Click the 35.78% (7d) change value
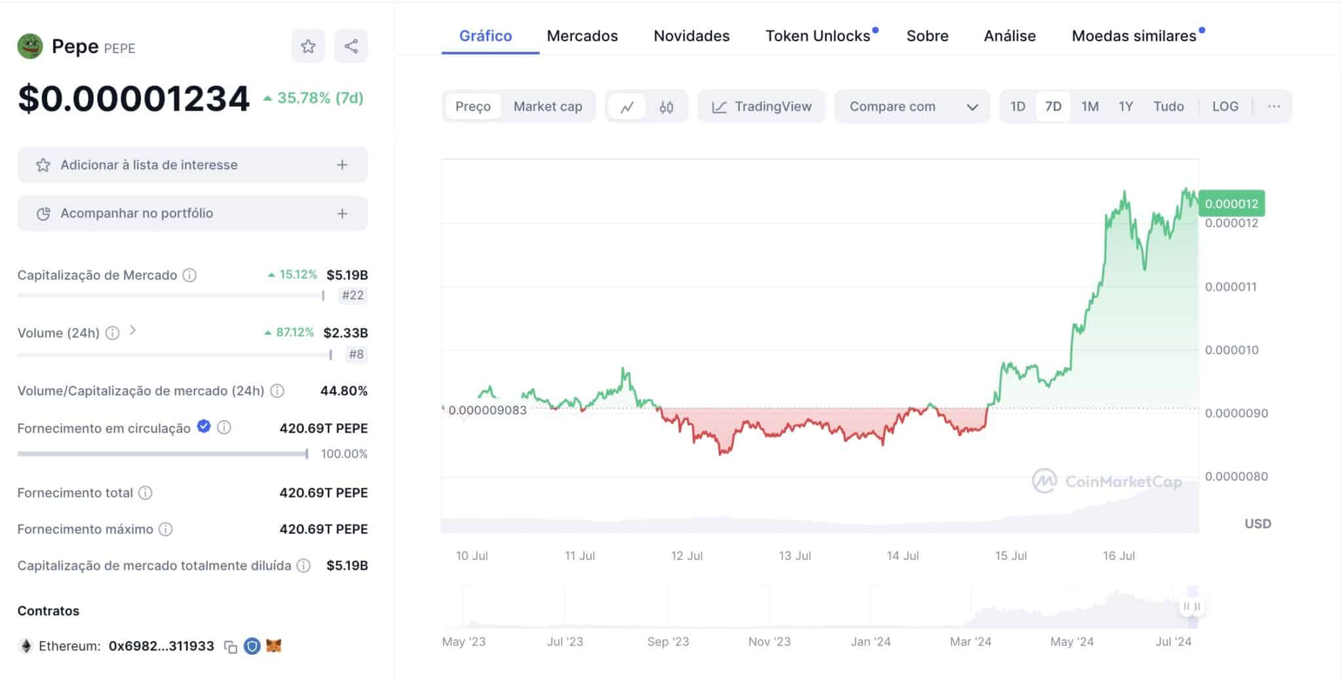The image size is (1342, 681). [314, 98]
